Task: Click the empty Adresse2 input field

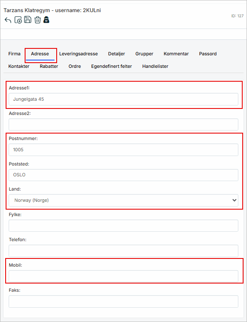Action: click(x=124, y=124)
